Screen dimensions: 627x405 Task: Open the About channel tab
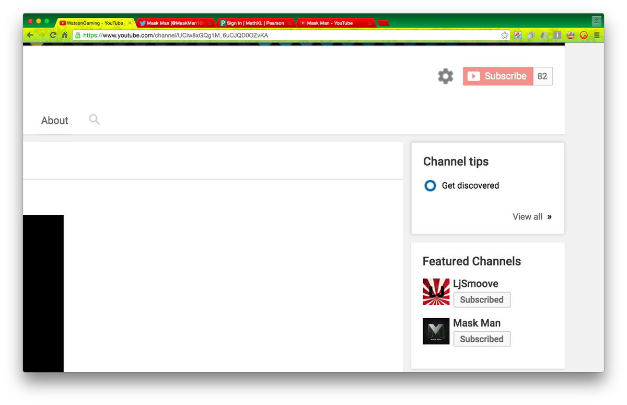55,120
